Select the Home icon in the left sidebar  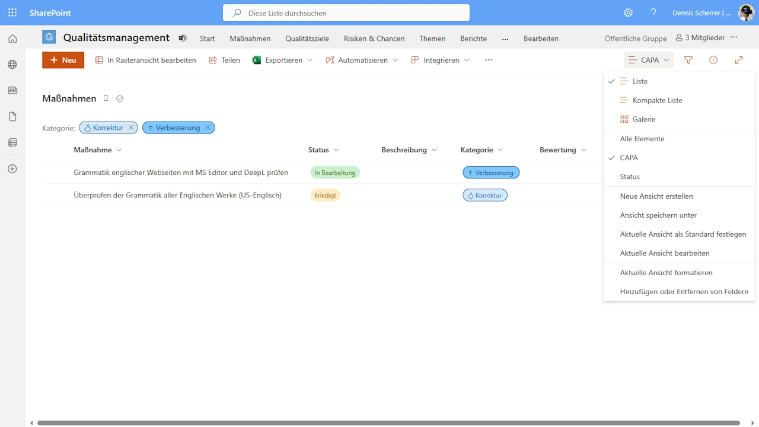(12, 38)
